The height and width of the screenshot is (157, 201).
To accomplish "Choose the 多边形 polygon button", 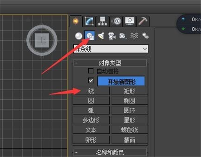I will 91,120.
